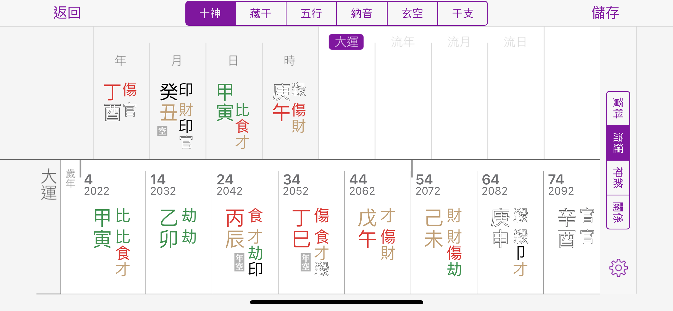Image resolution: width=673 pixels, height=311 pixels.
Task: Tap the year text 2092
Action: click(561, 191)
